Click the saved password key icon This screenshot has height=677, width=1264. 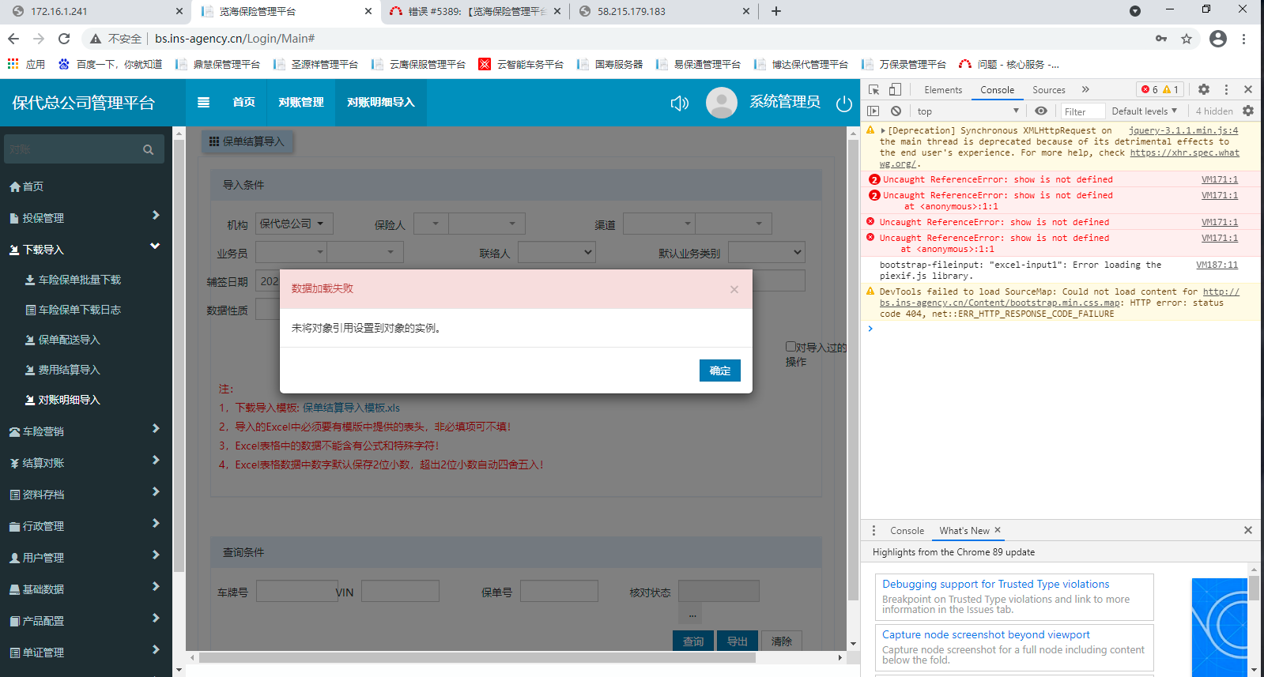pyautogui.click(x=1161, y=39)
